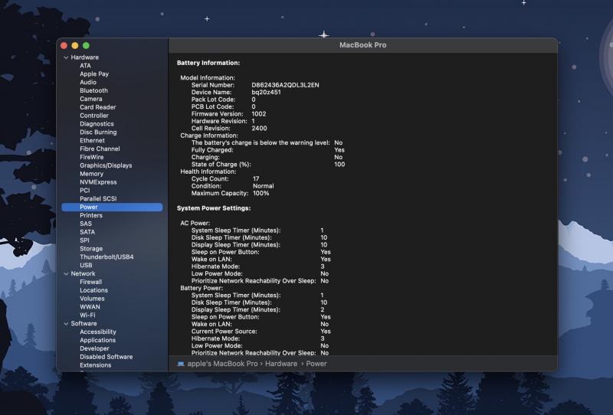Select Parallel SCSI entry

click(x=98, y=198)
